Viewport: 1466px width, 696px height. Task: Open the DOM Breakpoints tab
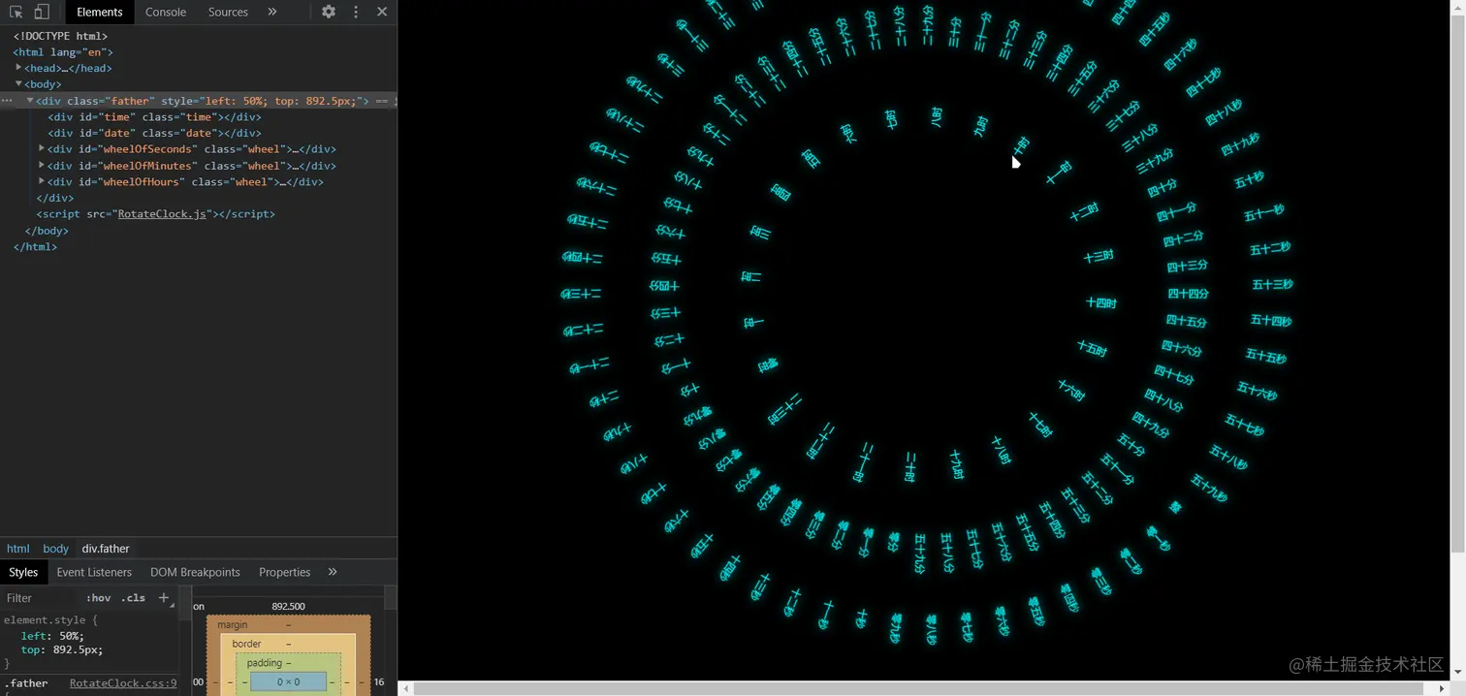click(195, 572)
